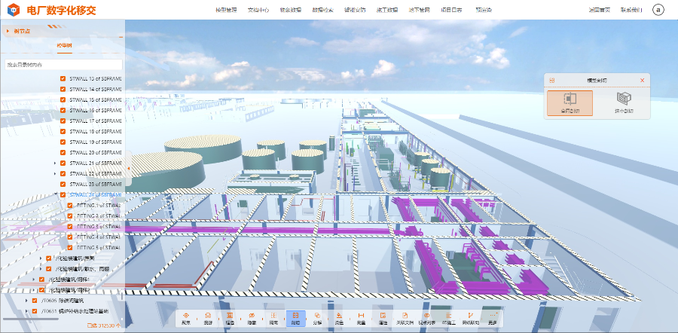Close the 模型剖切 panel
The image size is (678, 333).
(642, 80)
